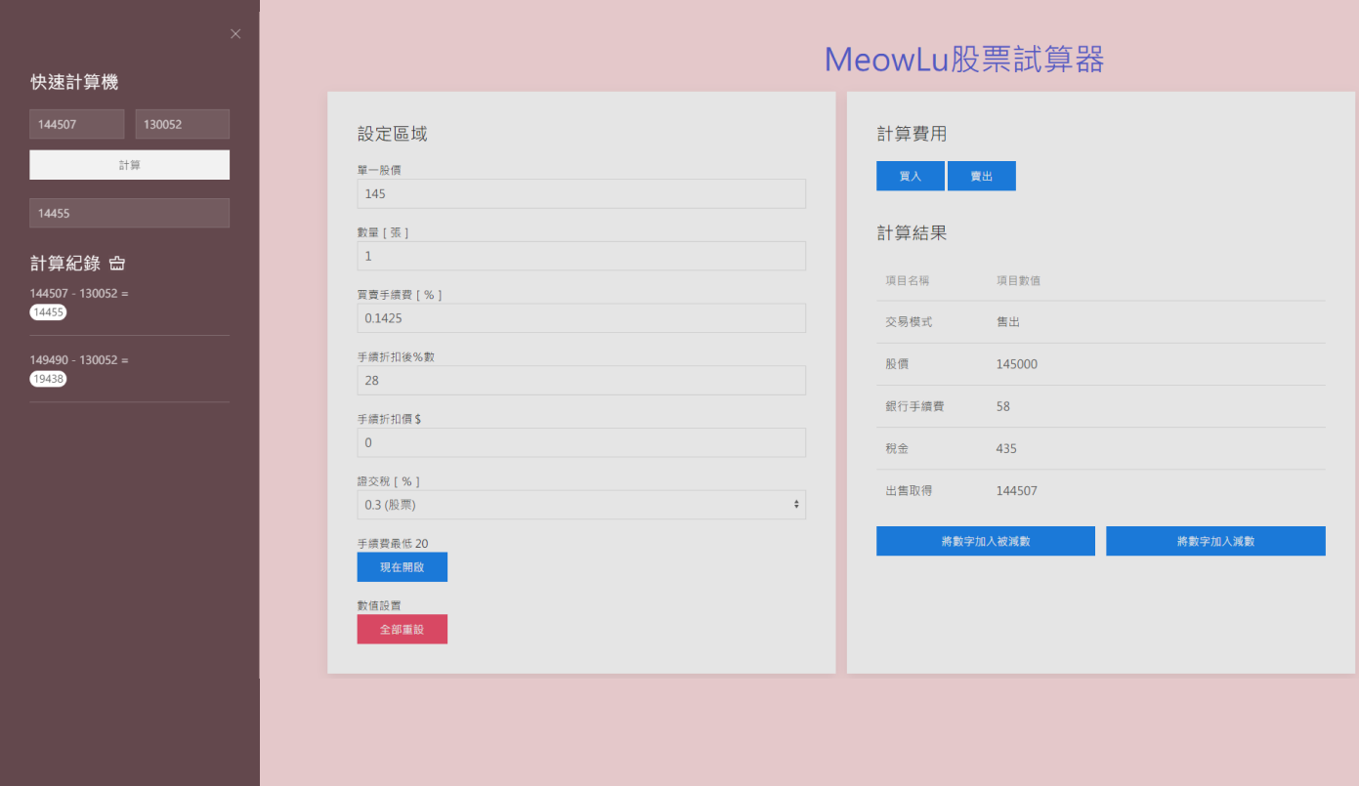Viewport: 1359px width, 786px height.
Task: Click the 單一股價 input with 145
Action: (x=581, y=193)
